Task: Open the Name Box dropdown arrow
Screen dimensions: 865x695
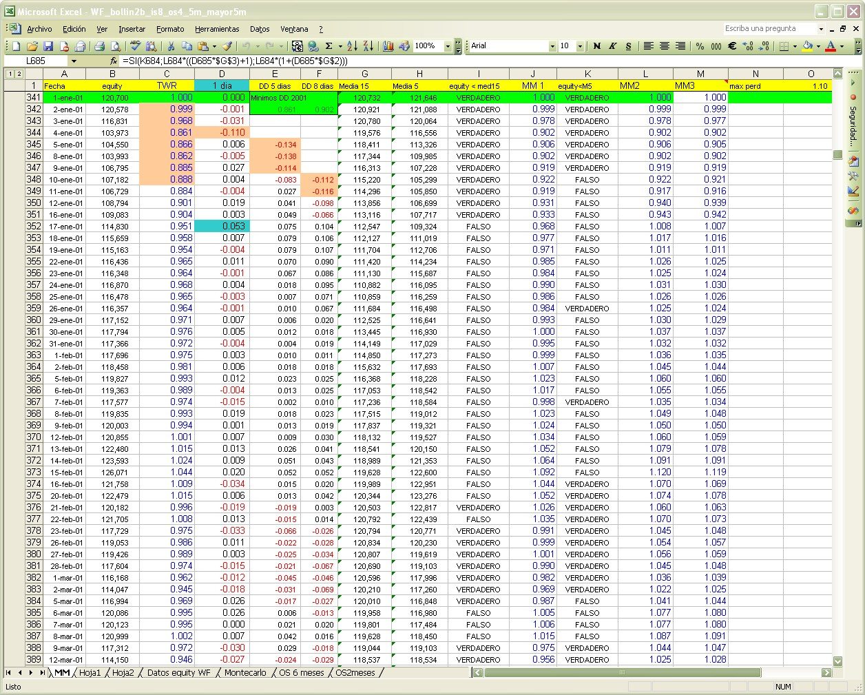Action: click(74, 61)
